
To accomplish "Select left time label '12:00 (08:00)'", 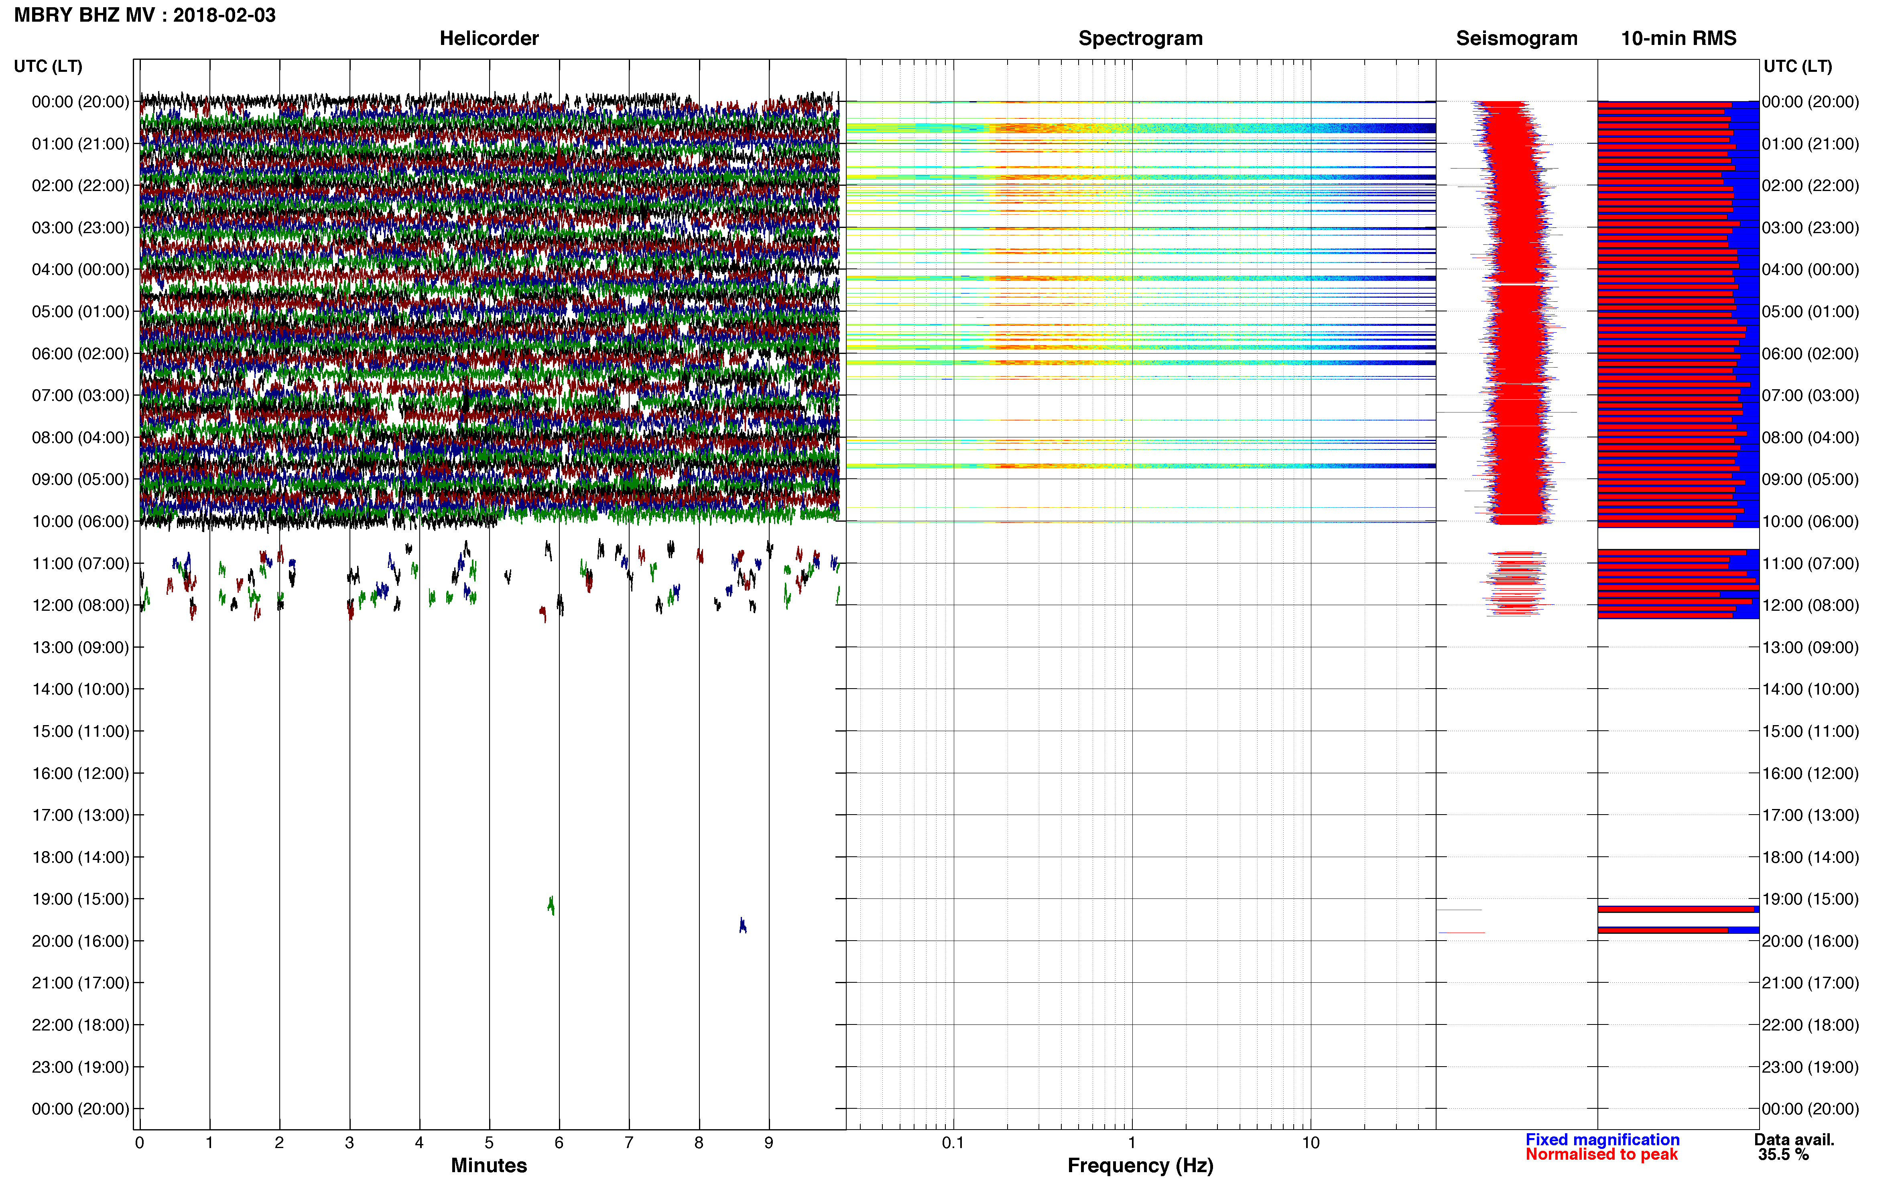I will point(80,606).
